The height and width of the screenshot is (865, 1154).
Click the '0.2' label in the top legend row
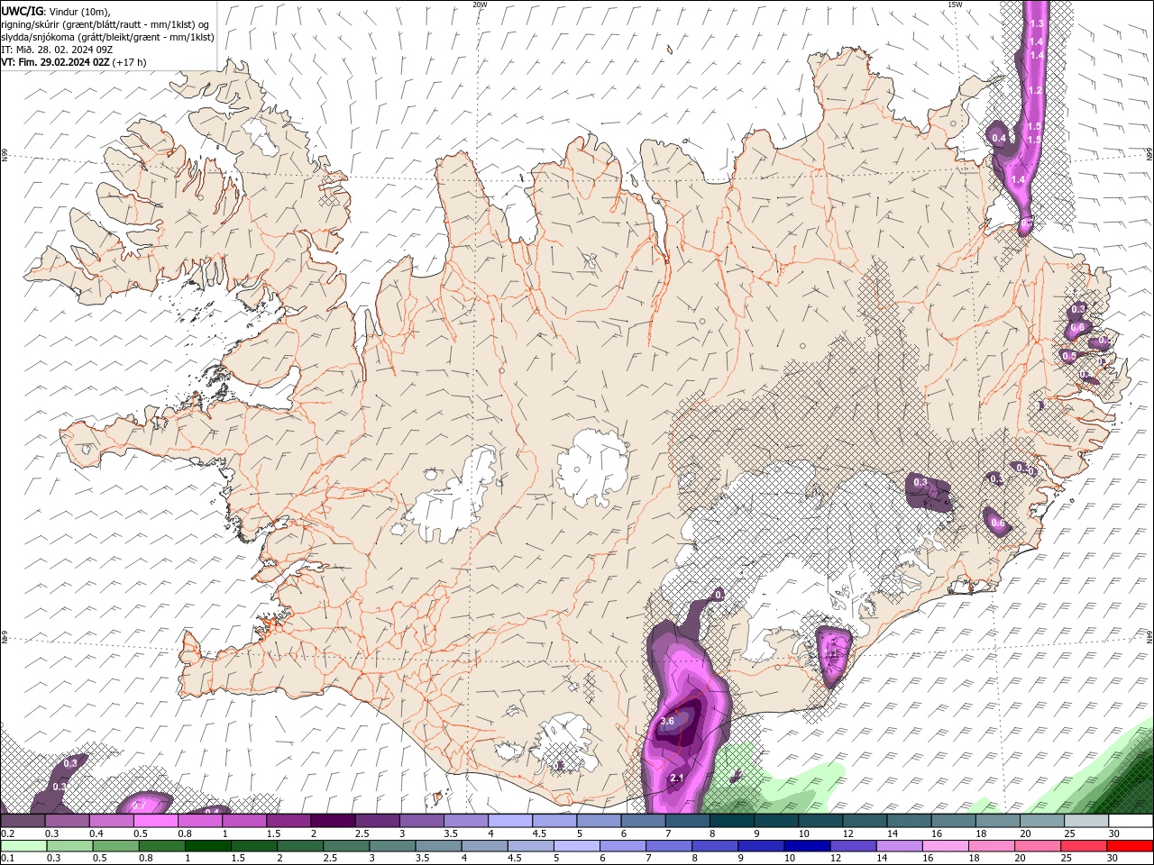point(7,833)
